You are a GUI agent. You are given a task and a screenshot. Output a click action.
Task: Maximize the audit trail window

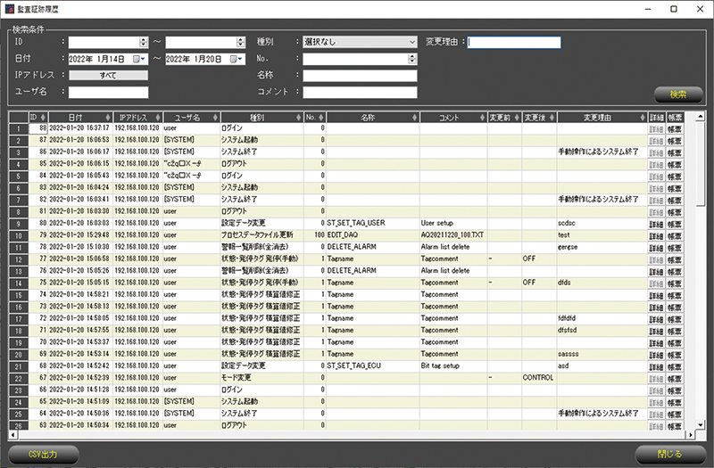click(674, 9)
